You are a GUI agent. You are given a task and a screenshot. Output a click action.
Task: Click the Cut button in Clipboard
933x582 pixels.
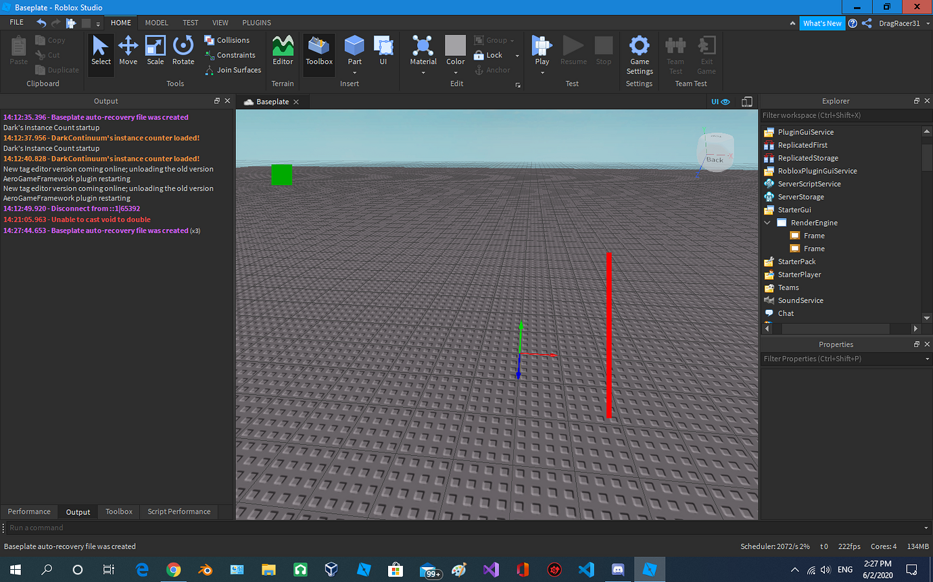48,55
